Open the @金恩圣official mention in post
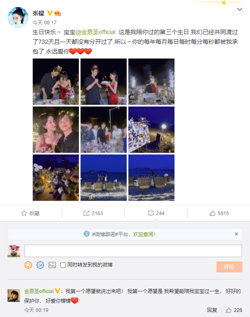This screenshot has height=317, width=250. coord(96,32)
